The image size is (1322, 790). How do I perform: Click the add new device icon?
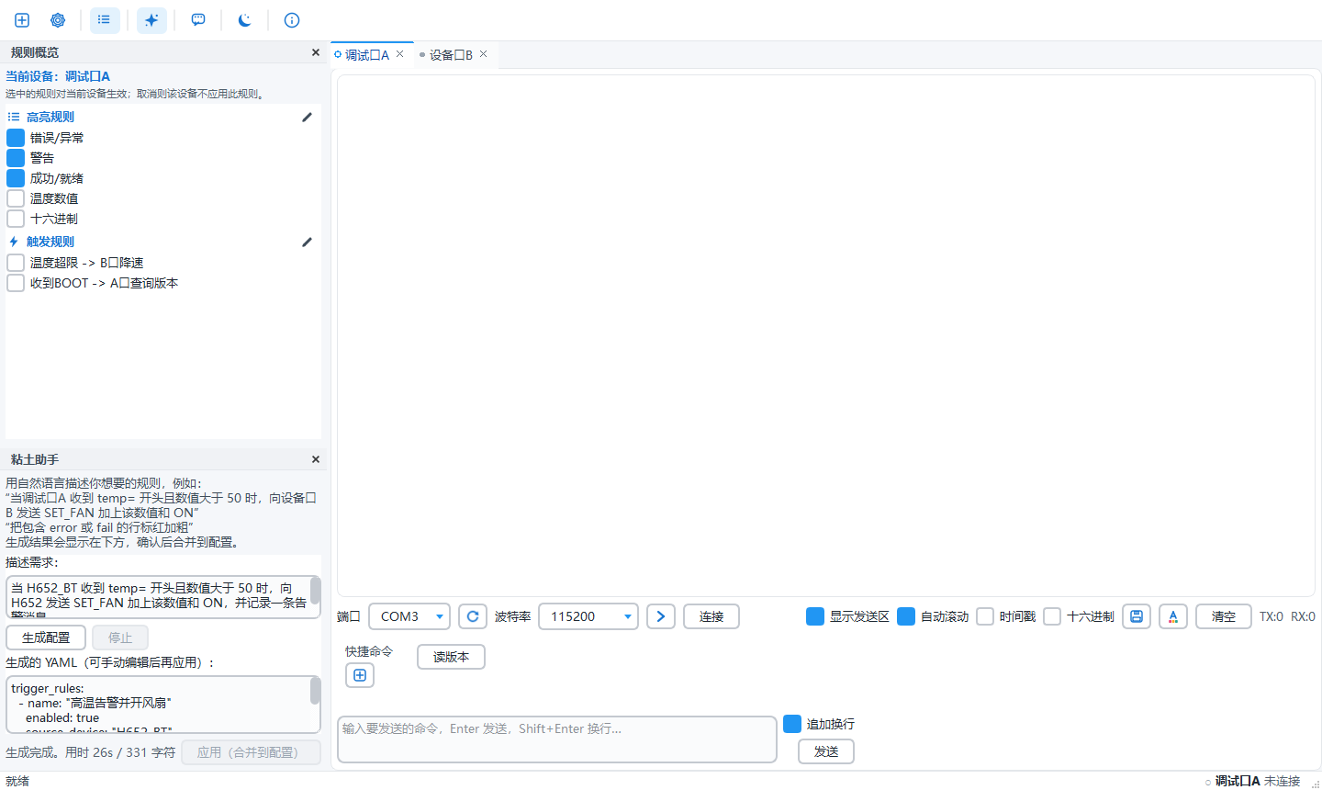22,20
